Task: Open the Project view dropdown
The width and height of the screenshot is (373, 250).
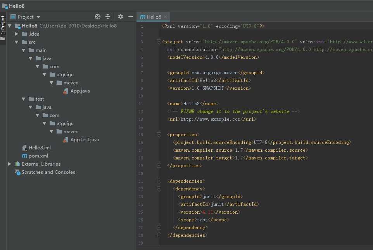Action: click(x=38, y=17)
